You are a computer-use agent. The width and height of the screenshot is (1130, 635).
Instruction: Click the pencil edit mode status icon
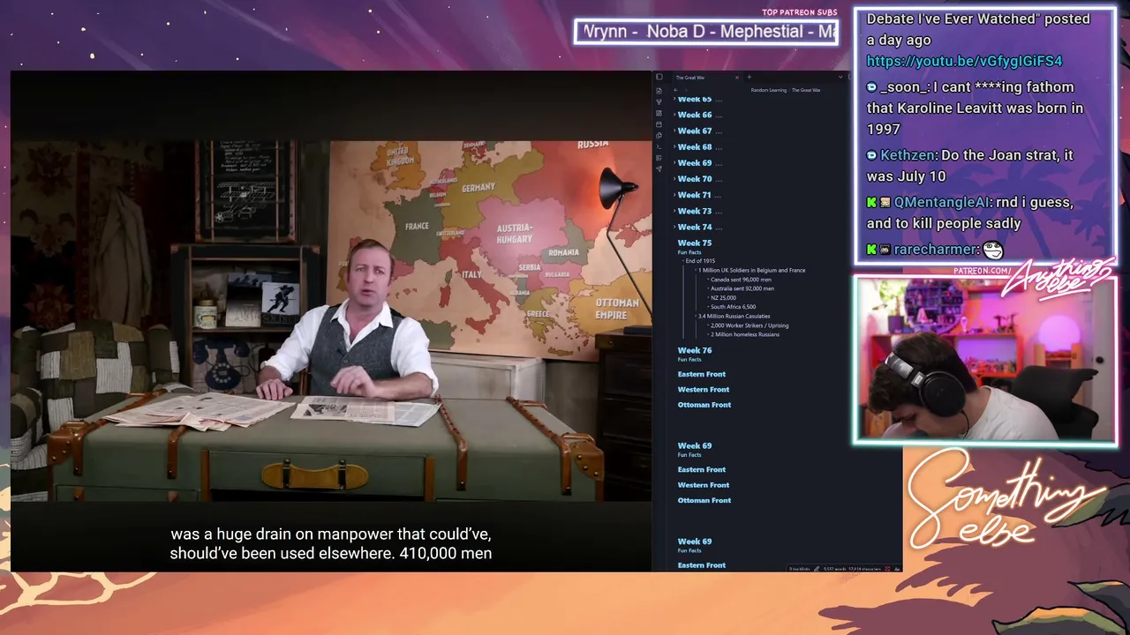(817, 569)
